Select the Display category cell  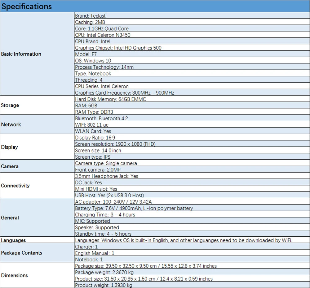(x=37, y=147)
